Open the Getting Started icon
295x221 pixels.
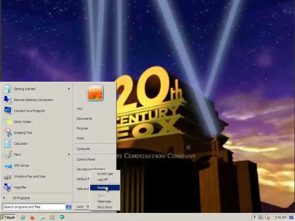(7, 89)
